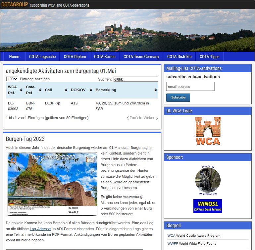255x250 pixels.
Task: Go to the COTA-Logsuche menu page
Action: pyautogui.click(x=42, y=57)
